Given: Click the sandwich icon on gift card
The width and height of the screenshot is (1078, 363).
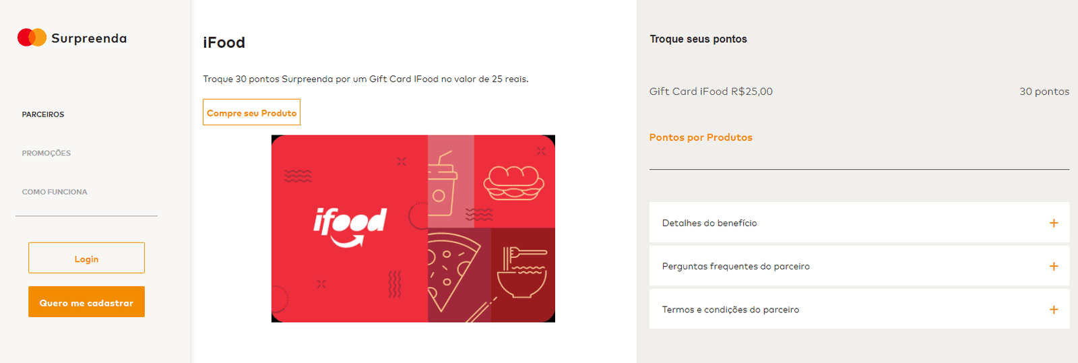Looking at the screenshot, I should (513, 183).
